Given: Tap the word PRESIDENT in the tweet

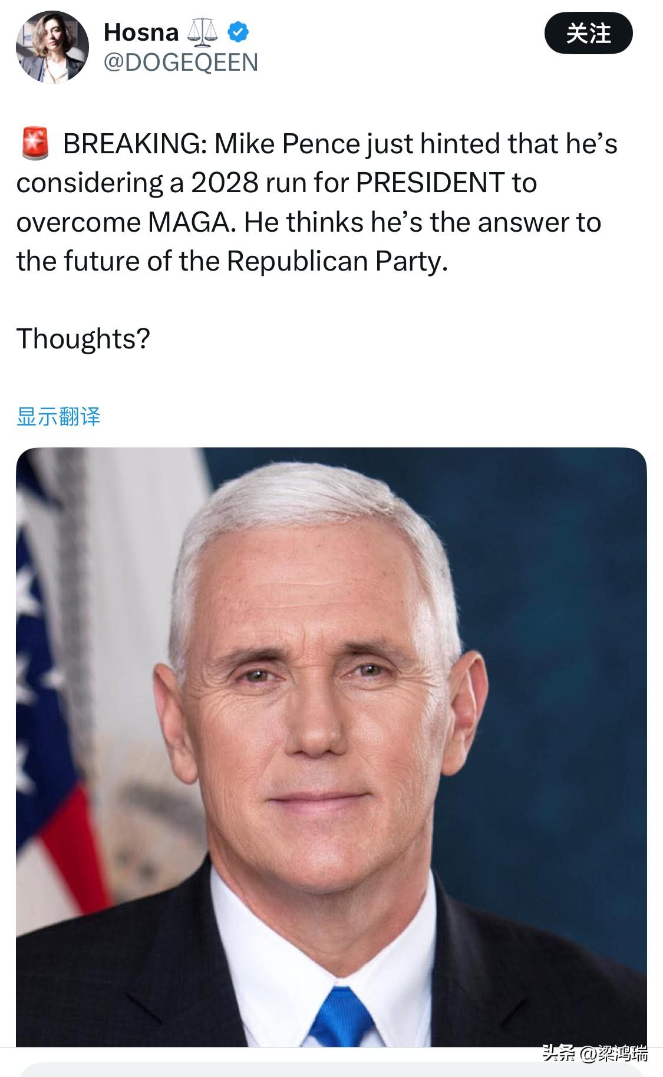Looking at the screenshot, I should 430,183.
